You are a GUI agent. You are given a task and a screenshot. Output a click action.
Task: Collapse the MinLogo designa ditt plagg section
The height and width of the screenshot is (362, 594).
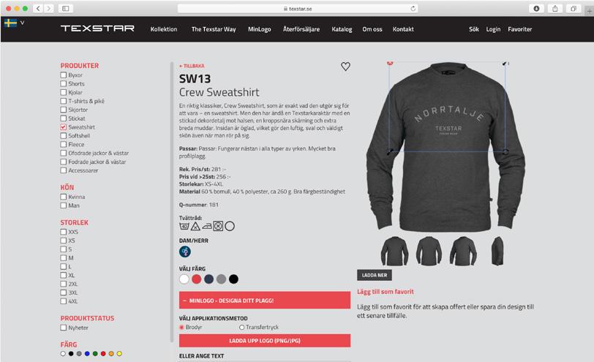click(x=264, y=301)
